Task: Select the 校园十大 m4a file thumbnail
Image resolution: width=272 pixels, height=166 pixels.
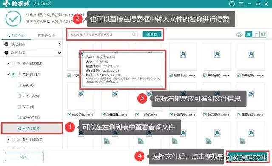Action: 183,57
